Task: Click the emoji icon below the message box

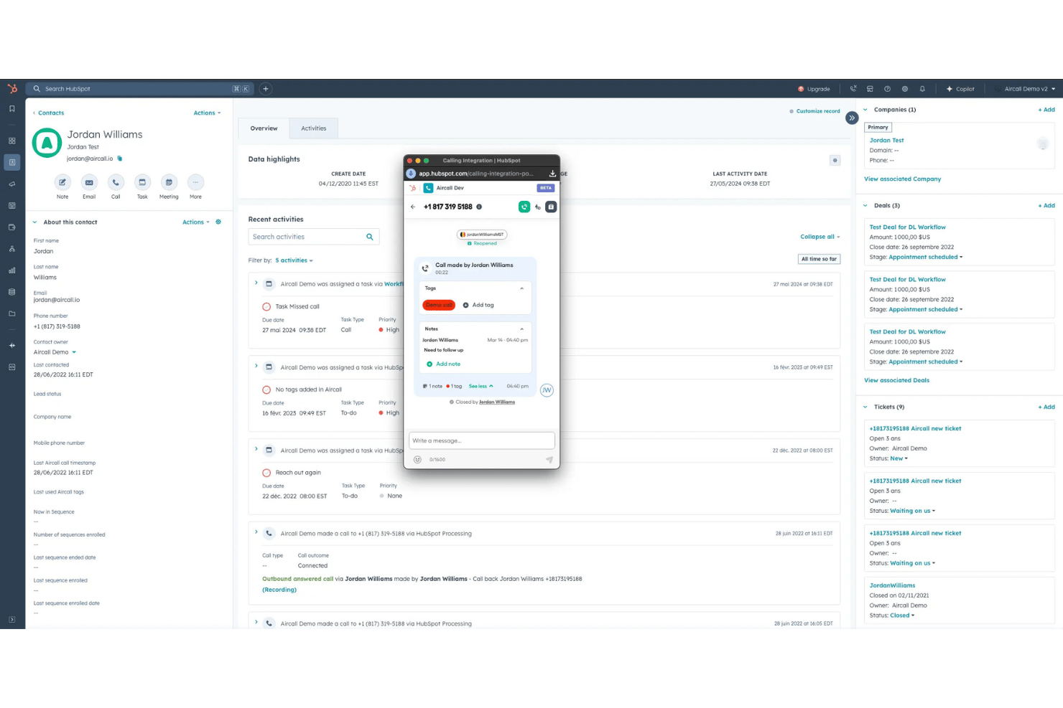Action: pyautogui.click(x=417, y=459)
